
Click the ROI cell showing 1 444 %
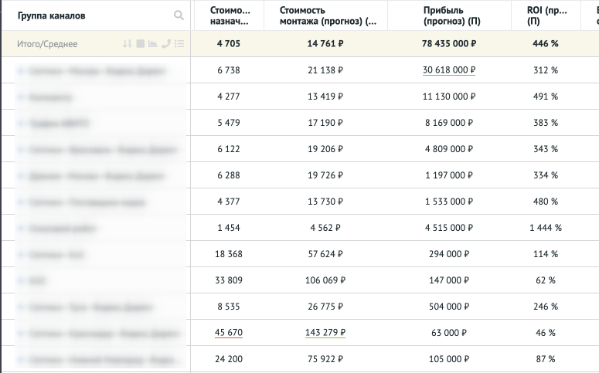(x=544, y=228)
